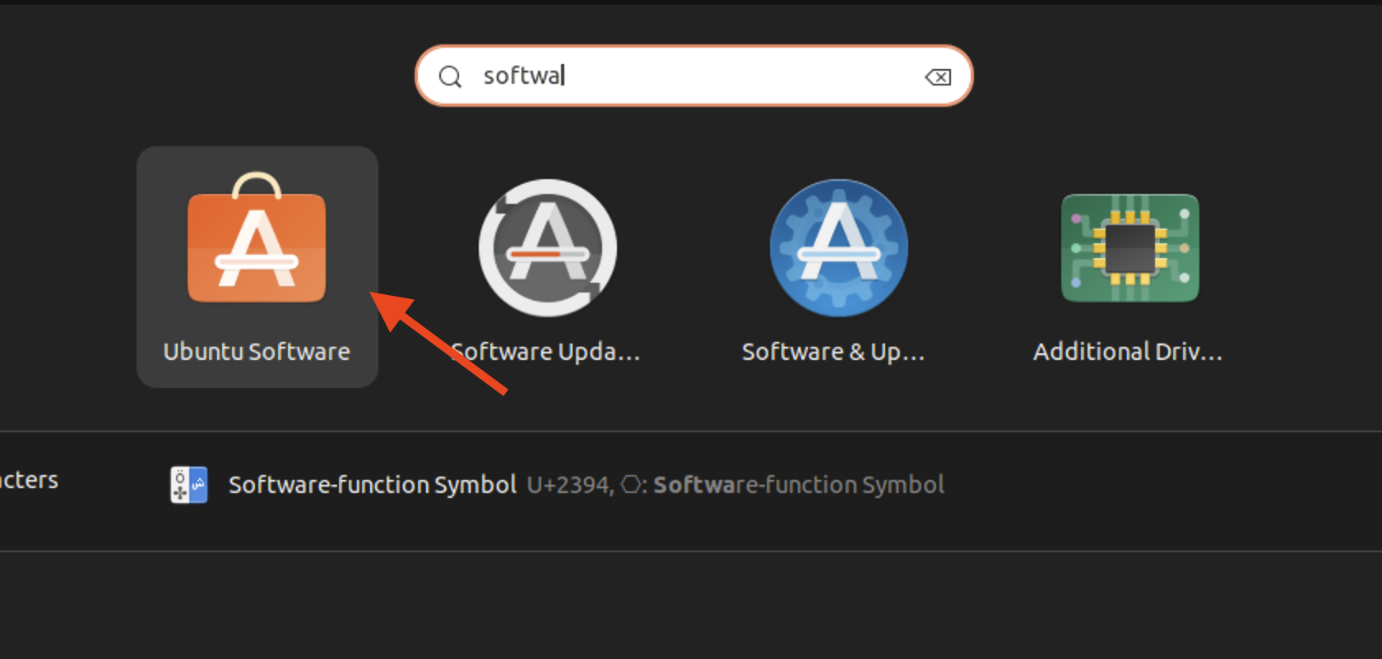Clear the search with the backspace icon

tap(938, 76)
